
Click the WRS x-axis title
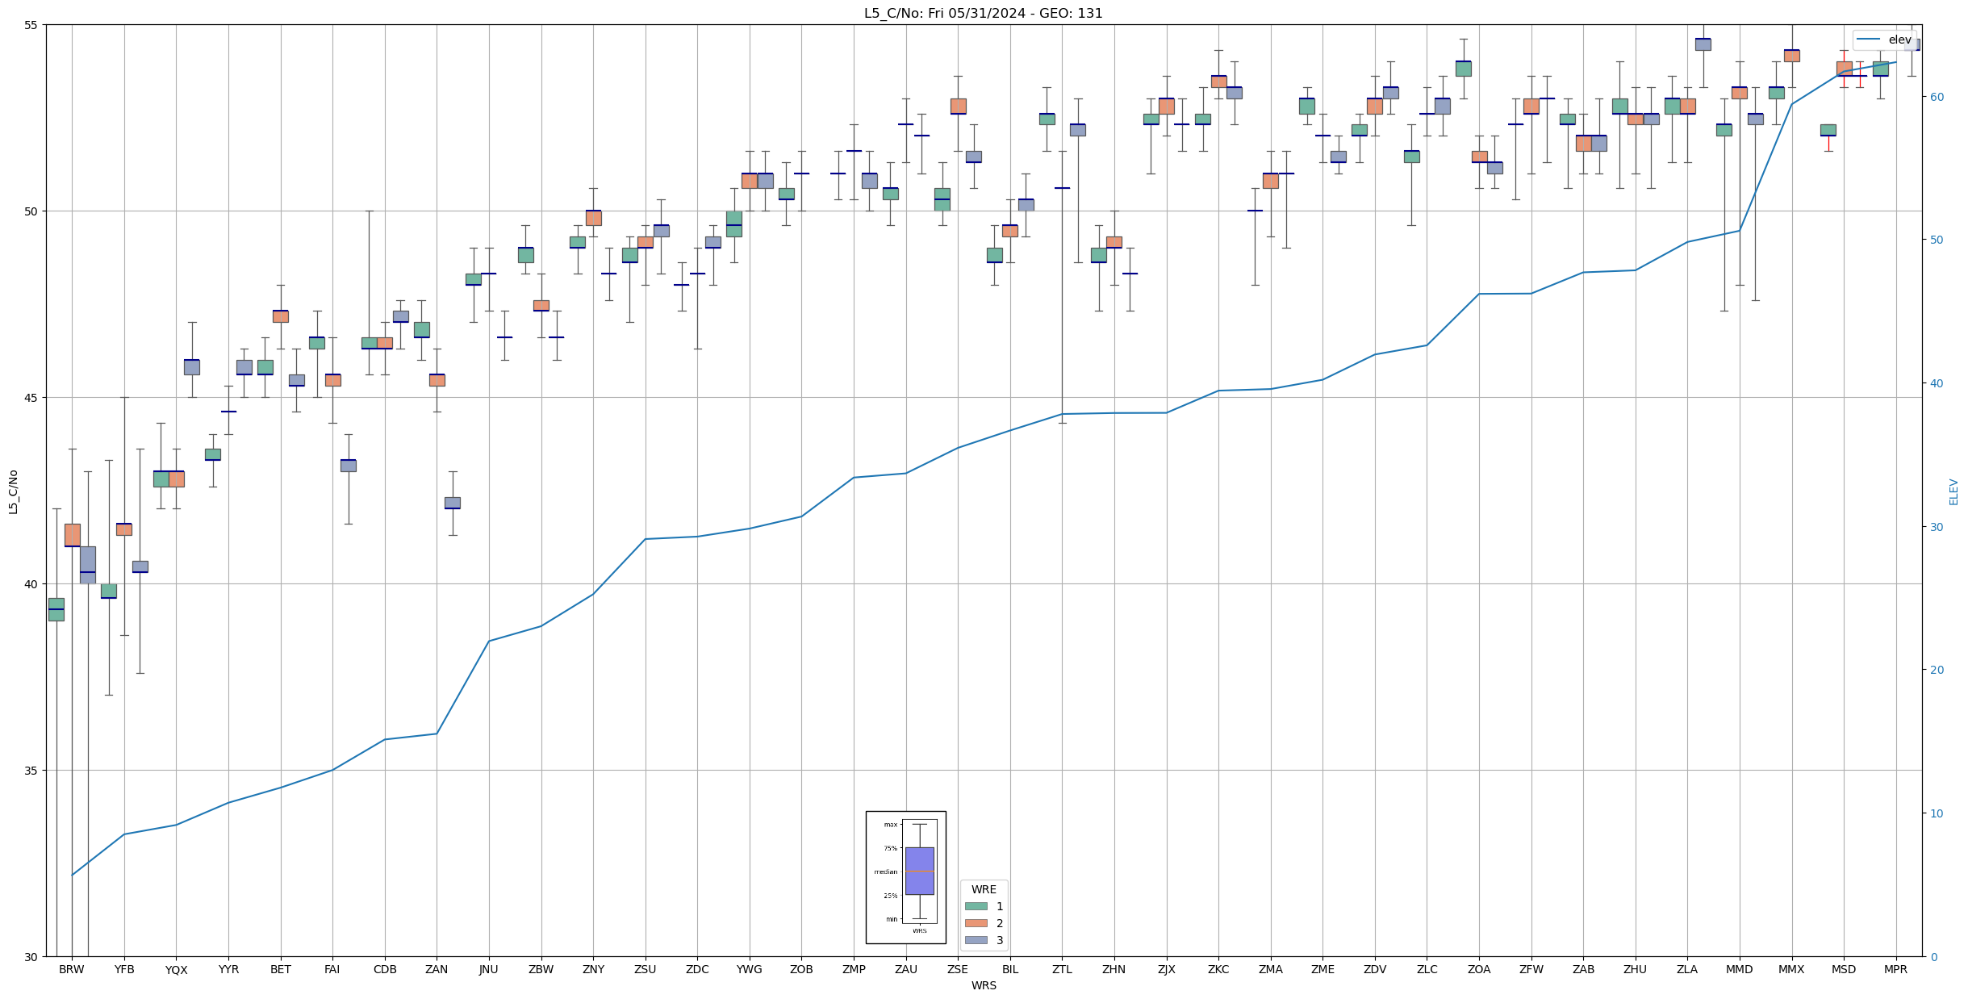tap(984, 985)
